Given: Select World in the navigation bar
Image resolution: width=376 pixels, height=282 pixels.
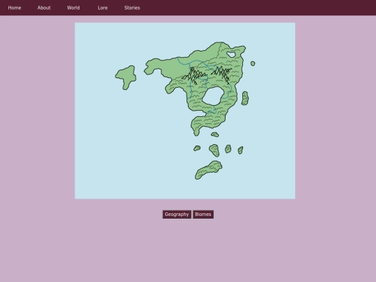Looking at the screenshot, I should (x=73, y=8).
